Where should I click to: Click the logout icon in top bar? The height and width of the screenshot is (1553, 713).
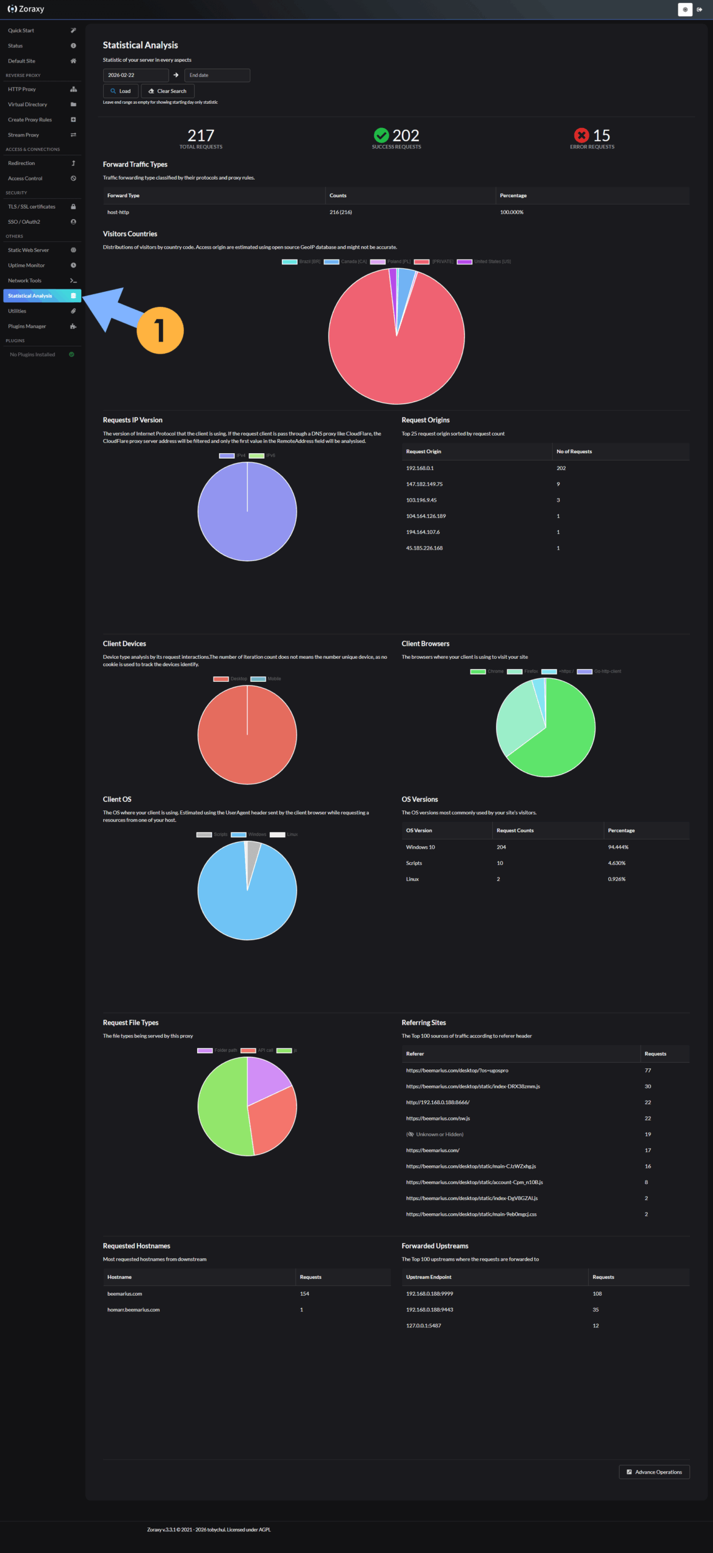click(x=700, y=9)
